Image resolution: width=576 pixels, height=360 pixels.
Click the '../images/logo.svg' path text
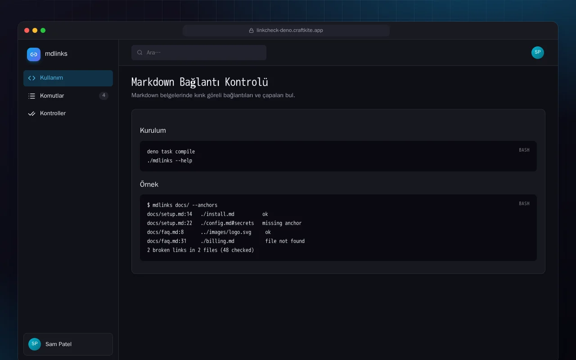[226, 232]
